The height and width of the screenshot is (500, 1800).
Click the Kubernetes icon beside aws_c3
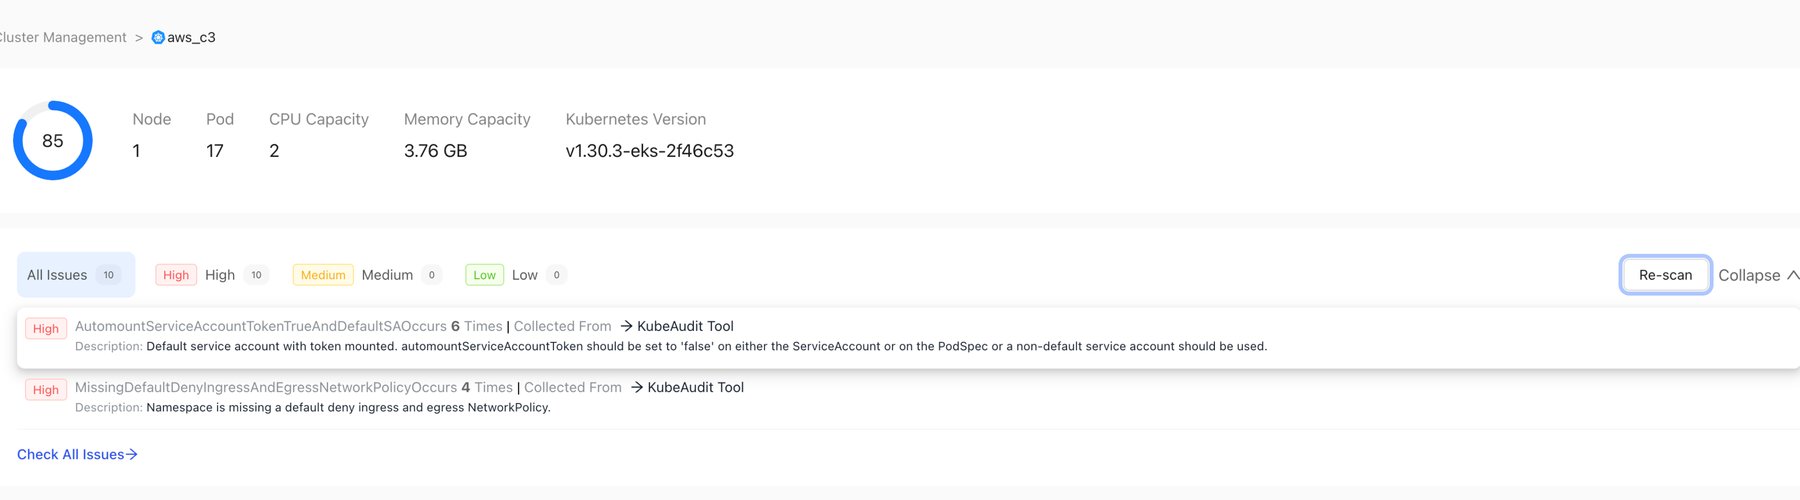159,37
